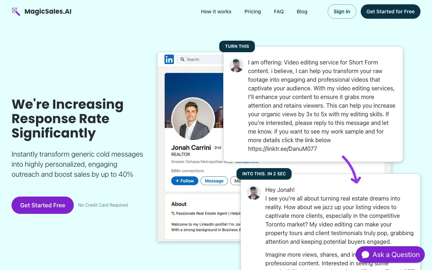Open the How it works page
432x270 pixels.
pyautogui.click(x=216, y=12)
